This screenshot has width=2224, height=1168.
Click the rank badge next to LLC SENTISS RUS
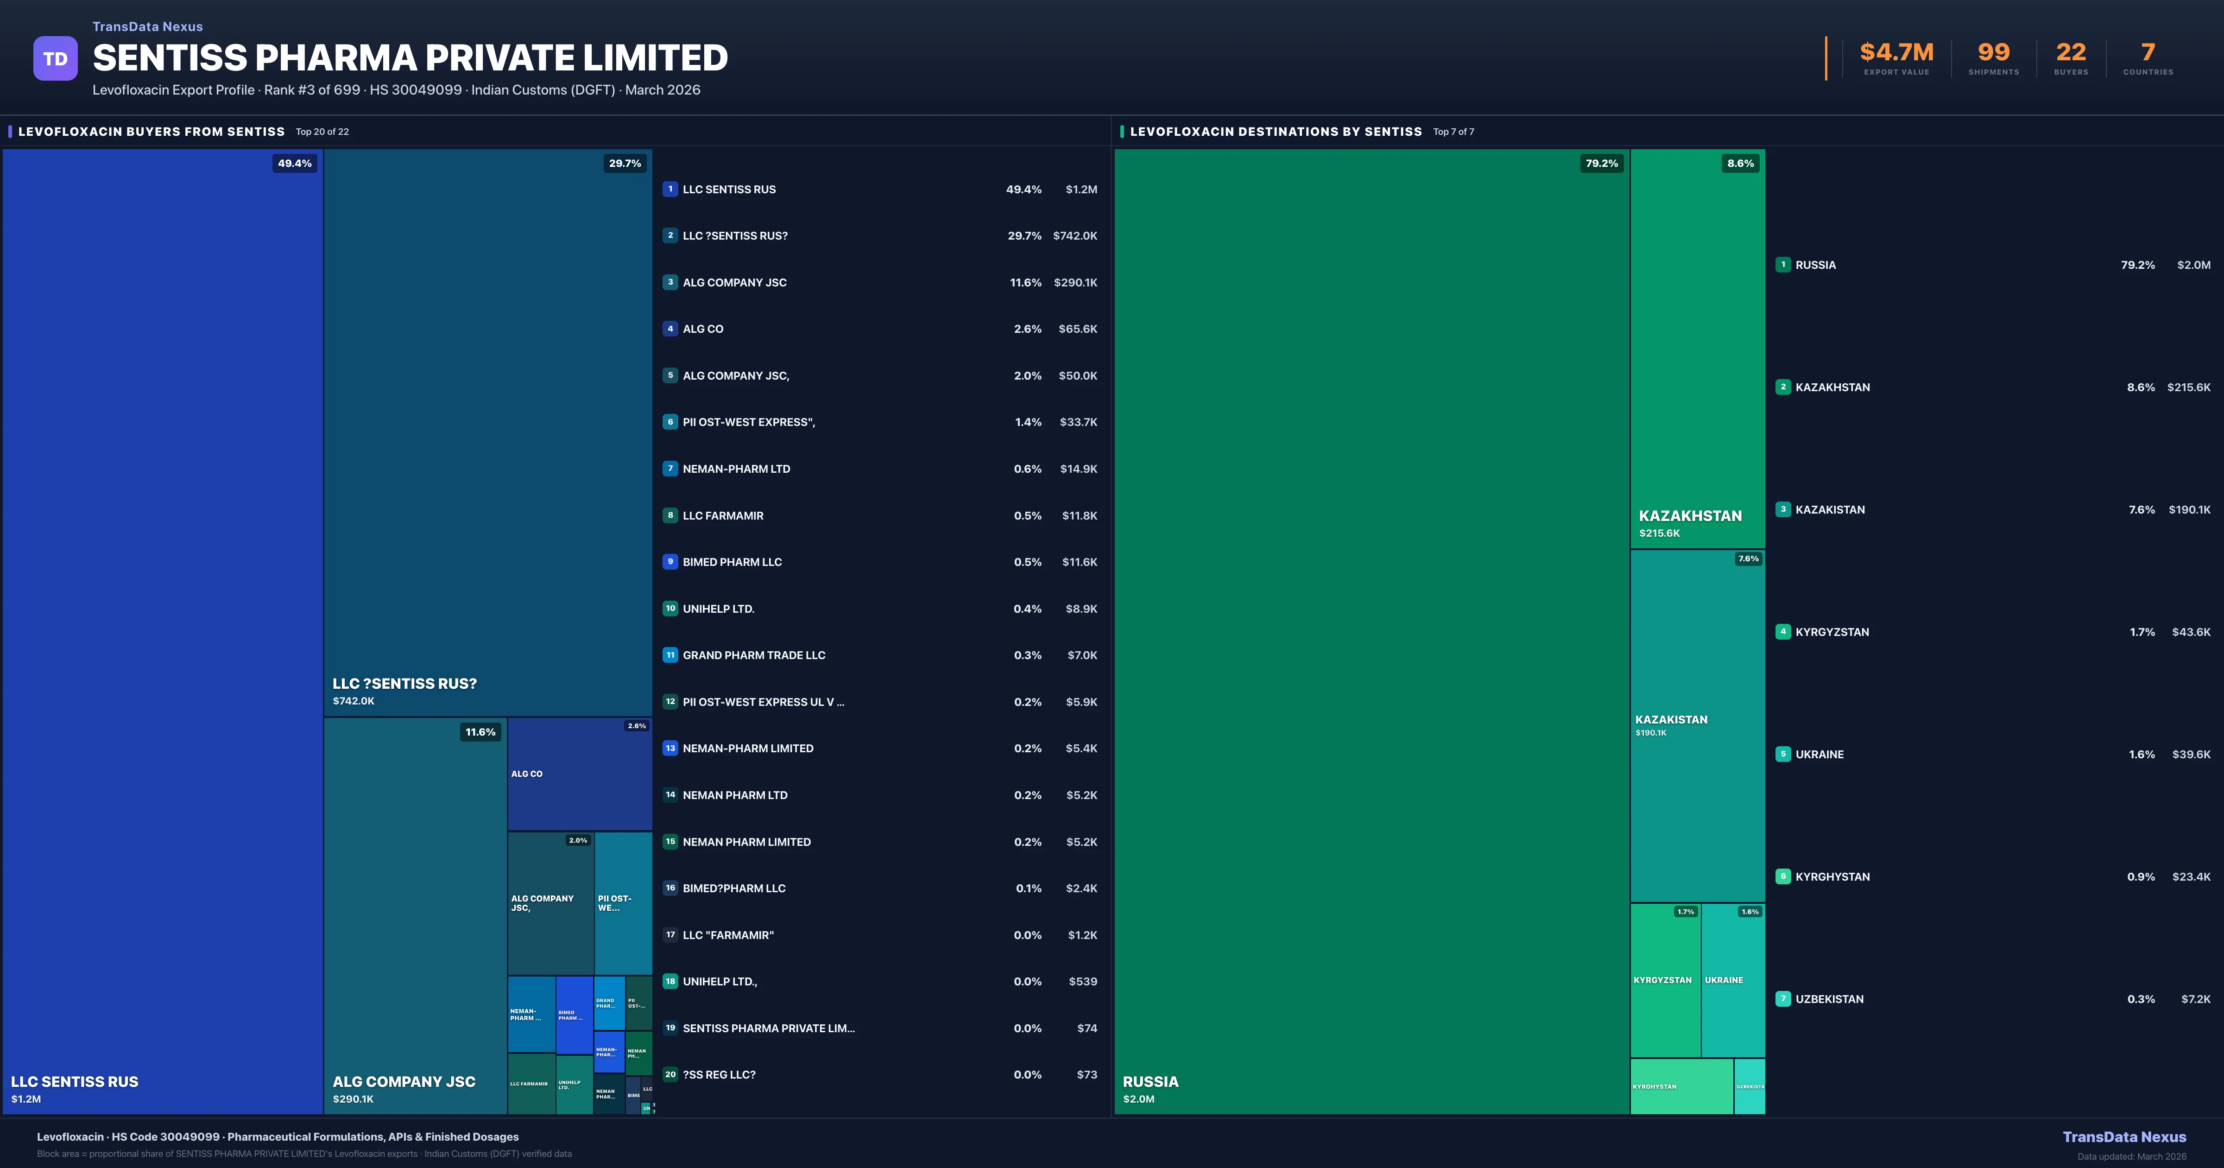(x=670, y=189)
